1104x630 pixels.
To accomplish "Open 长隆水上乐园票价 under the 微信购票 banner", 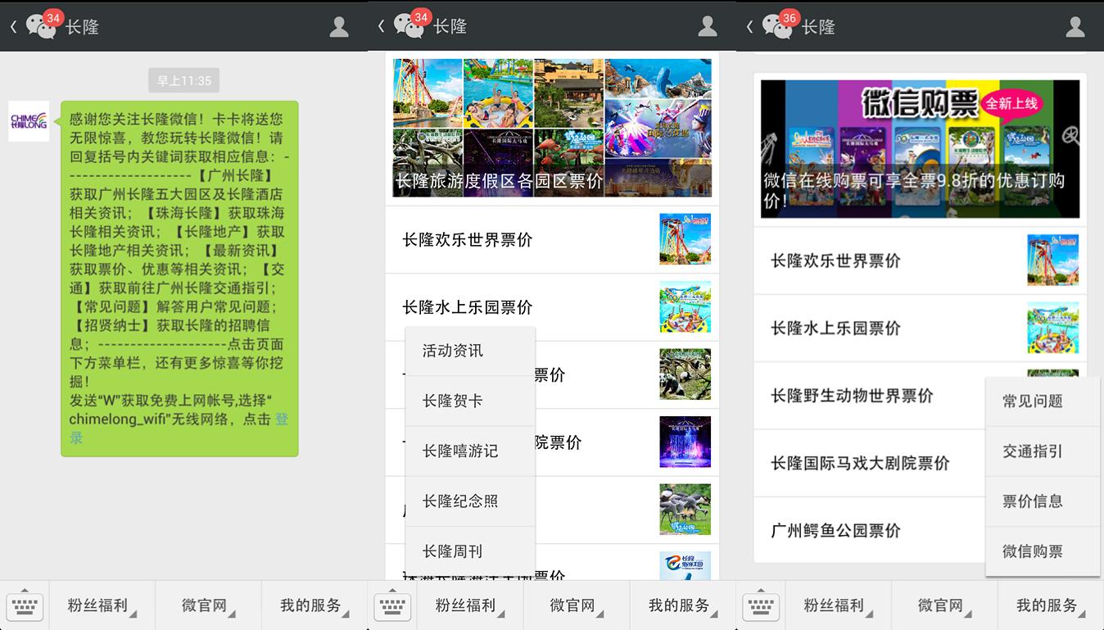I will (x=921, y=328).
